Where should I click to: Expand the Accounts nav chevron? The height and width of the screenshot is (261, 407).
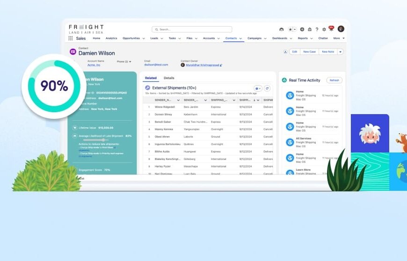[218, 38]
